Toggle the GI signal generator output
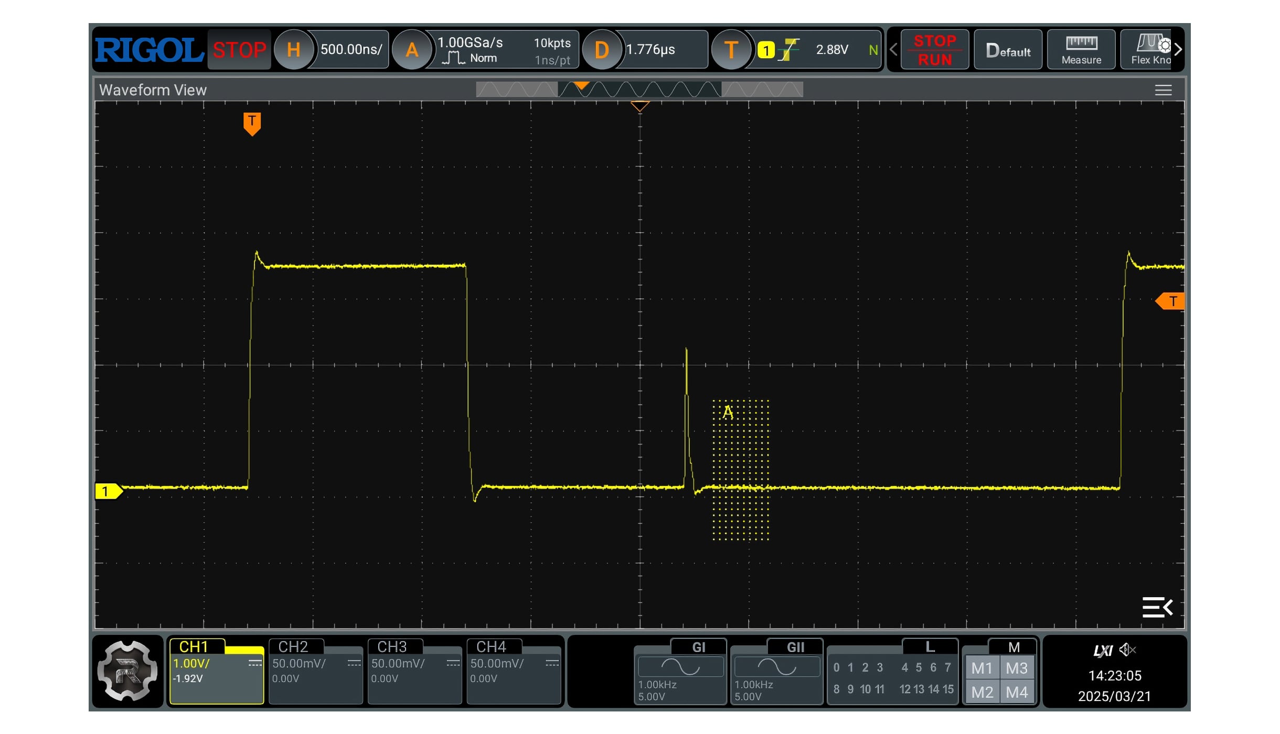The width and height of the screenshot is (1280, 734). tap(699, 647)
